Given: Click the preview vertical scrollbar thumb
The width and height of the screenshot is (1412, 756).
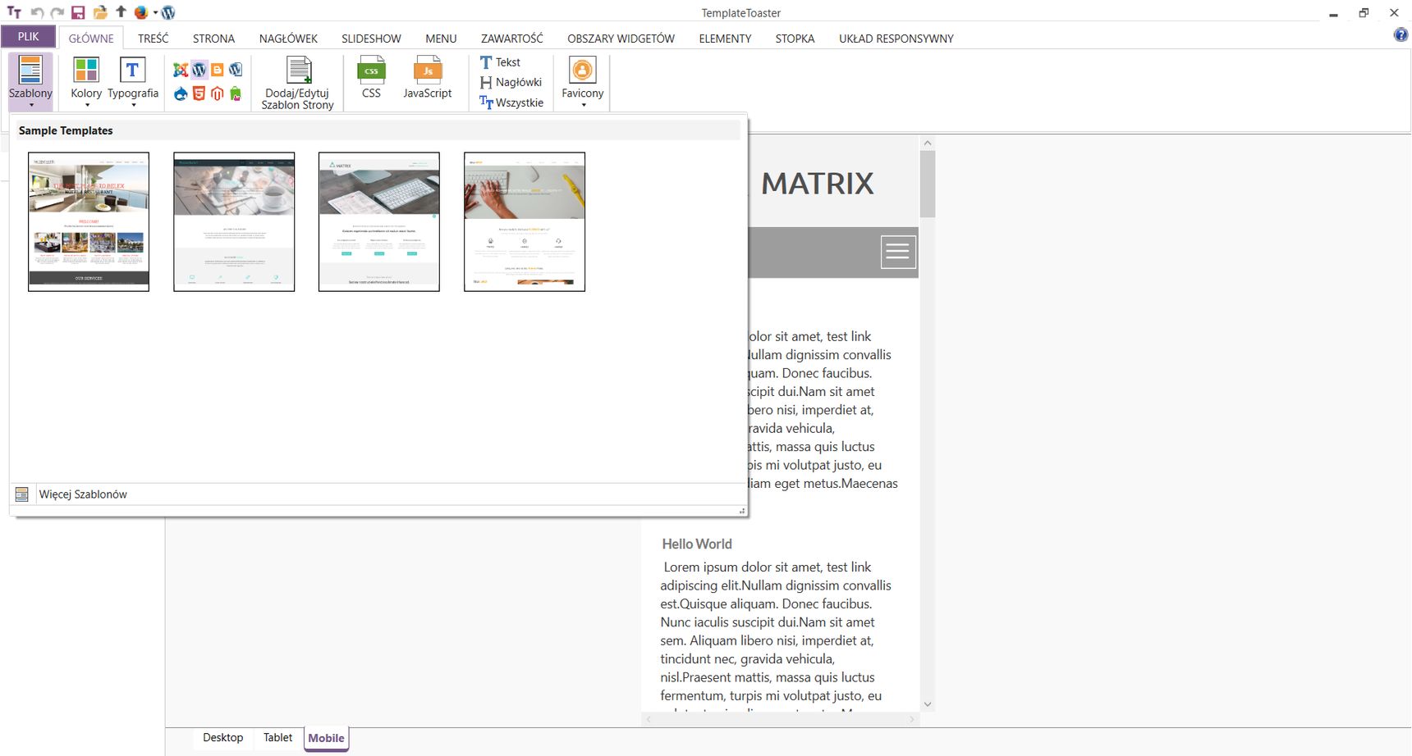Looking at the screenshot, I should [928, 184].
